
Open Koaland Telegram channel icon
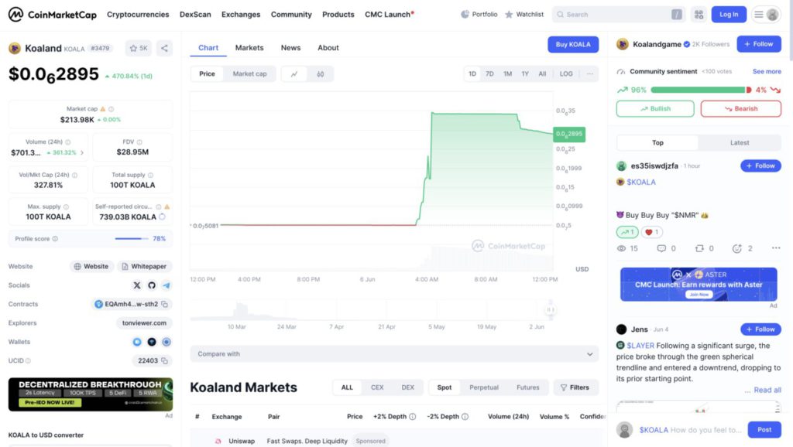tap(166, 285)
